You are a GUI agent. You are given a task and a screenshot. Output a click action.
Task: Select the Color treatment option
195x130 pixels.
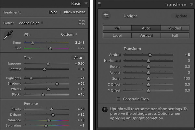(53, 12)
